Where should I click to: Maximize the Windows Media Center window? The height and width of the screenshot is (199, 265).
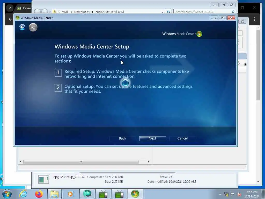click(223, 18)
